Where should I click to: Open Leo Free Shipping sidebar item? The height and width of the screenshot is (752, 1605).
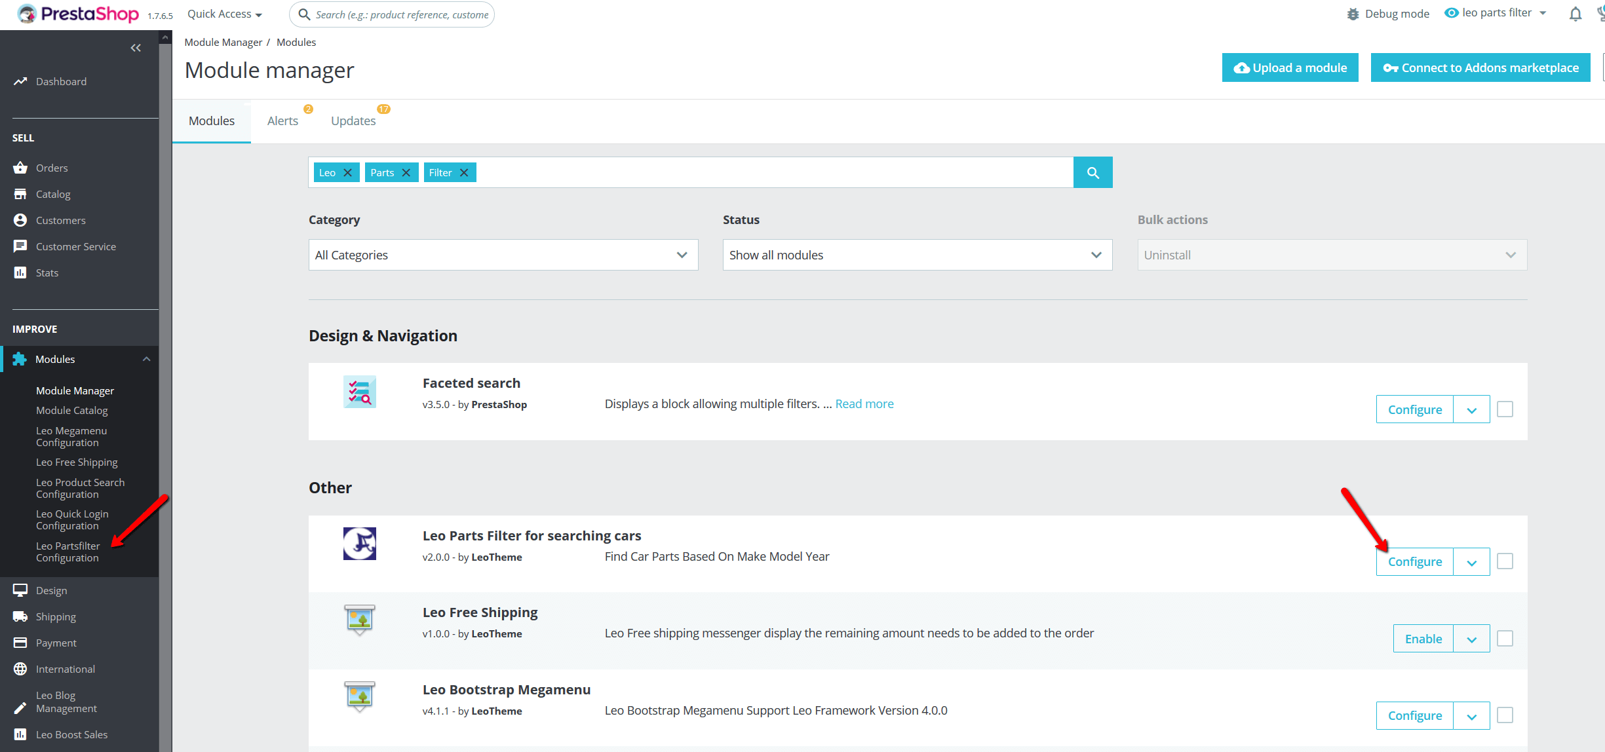click(x=77, y=462)
